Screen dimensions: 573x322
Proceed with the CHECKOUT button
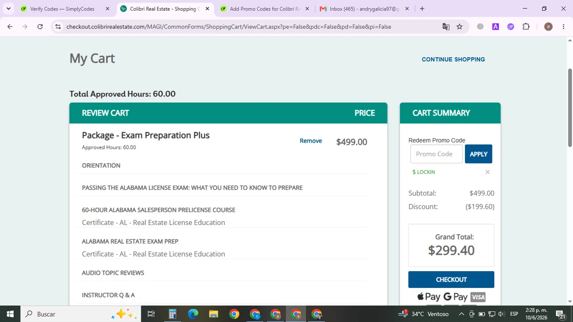tap(451, 280)
